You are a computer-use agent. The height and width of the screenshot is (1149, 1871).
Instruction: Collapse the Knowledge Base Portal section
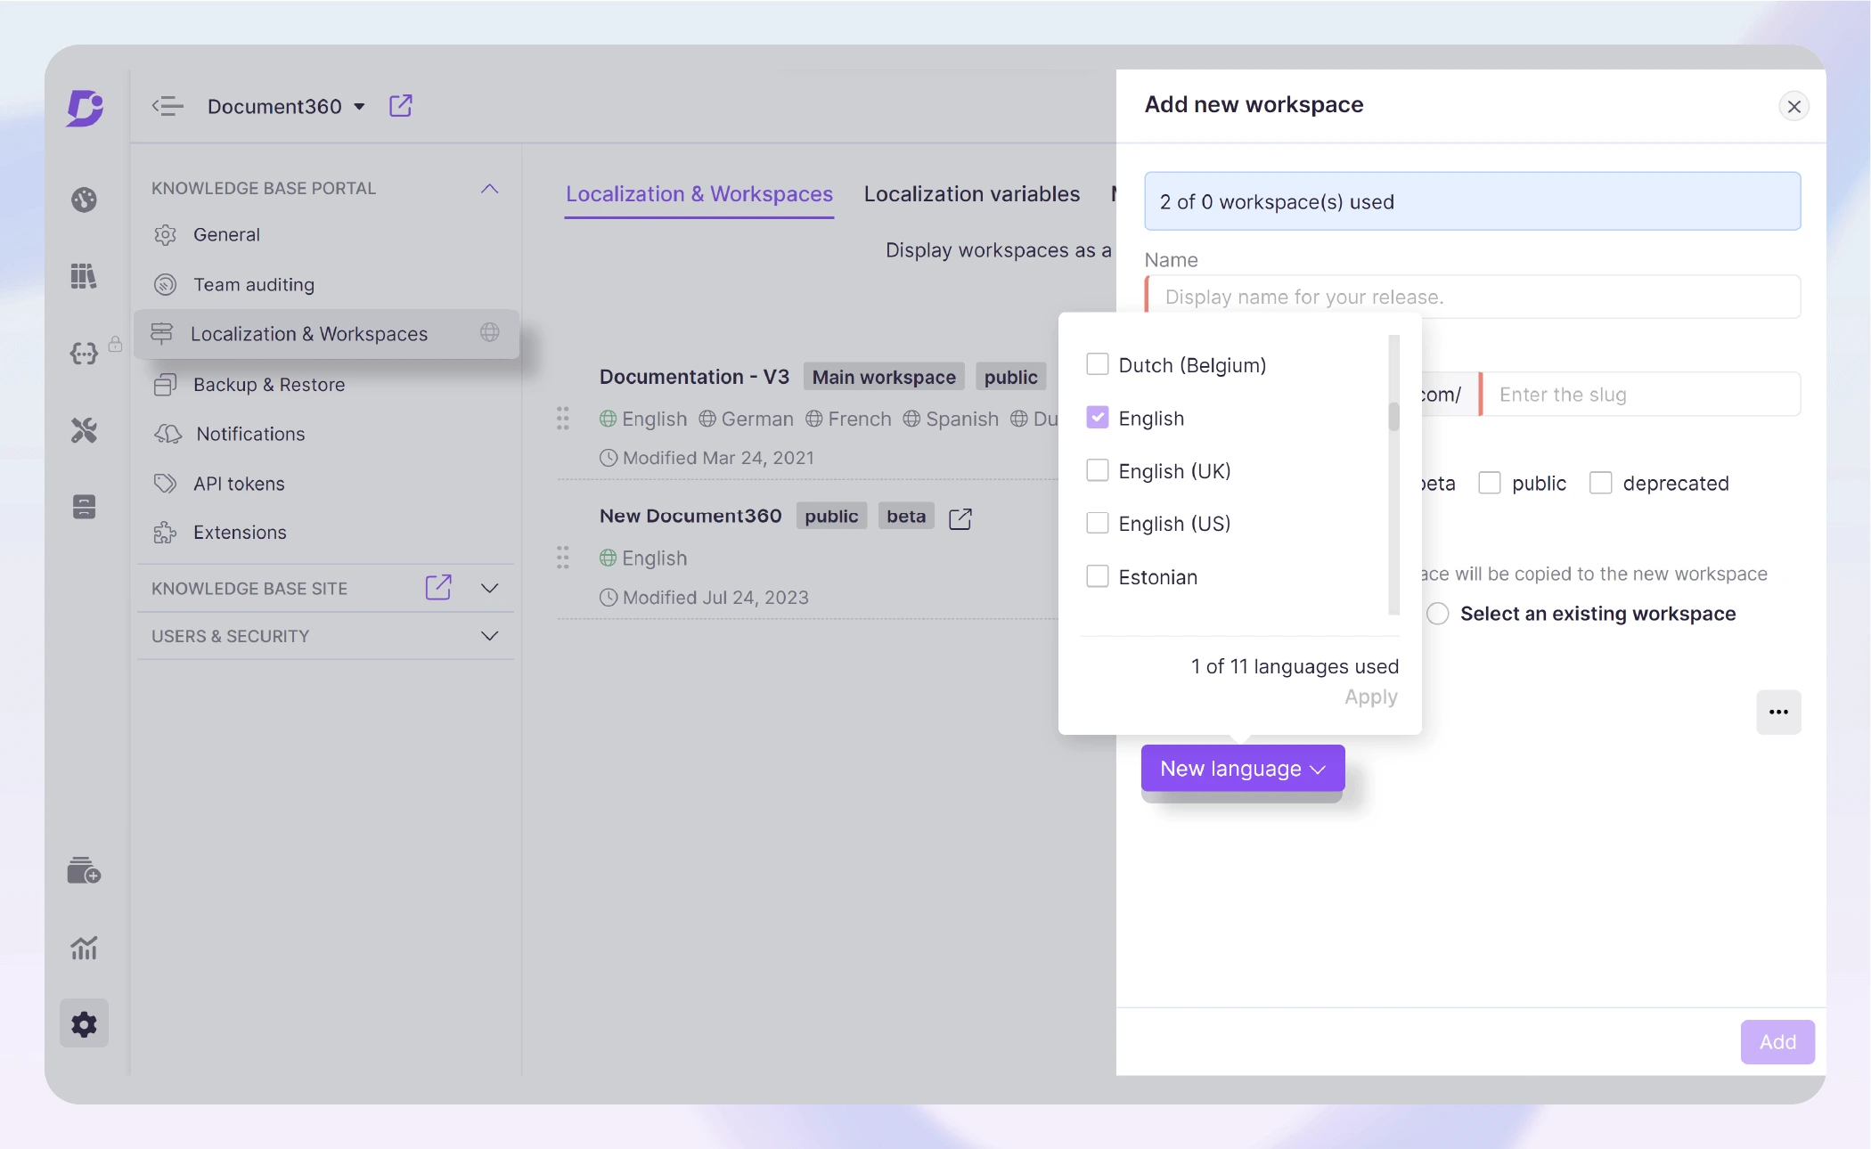[x=489, y=188]
